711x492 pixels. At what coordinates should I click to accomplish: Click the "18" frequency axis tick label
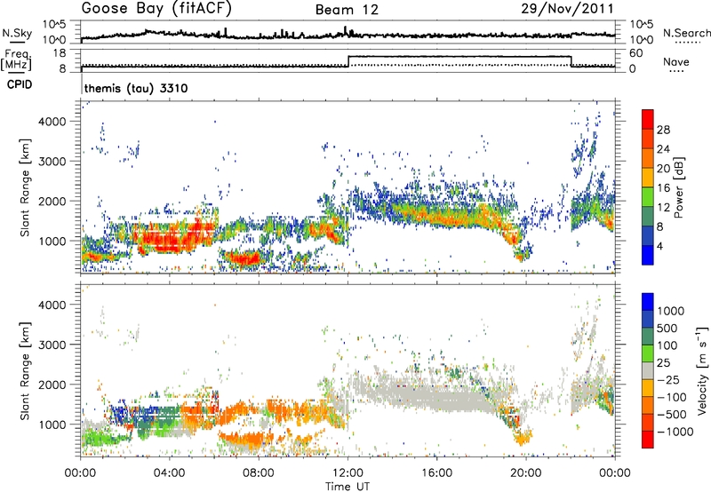[x=59, y=53]
